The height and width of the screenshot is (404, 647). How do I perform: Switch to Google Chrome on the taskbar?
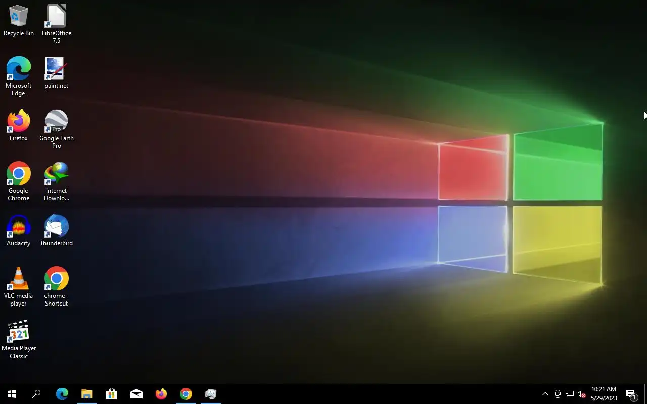coord(186,394)
